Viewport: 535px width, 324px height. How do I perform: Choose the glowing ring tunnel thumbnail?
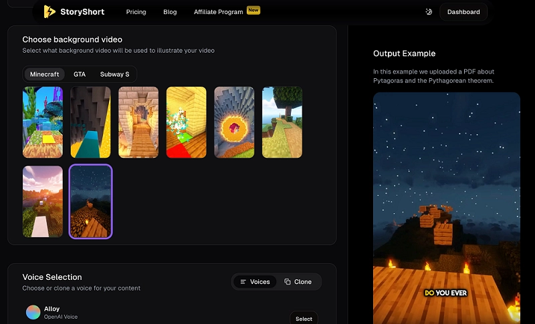[x=234, y=122]
